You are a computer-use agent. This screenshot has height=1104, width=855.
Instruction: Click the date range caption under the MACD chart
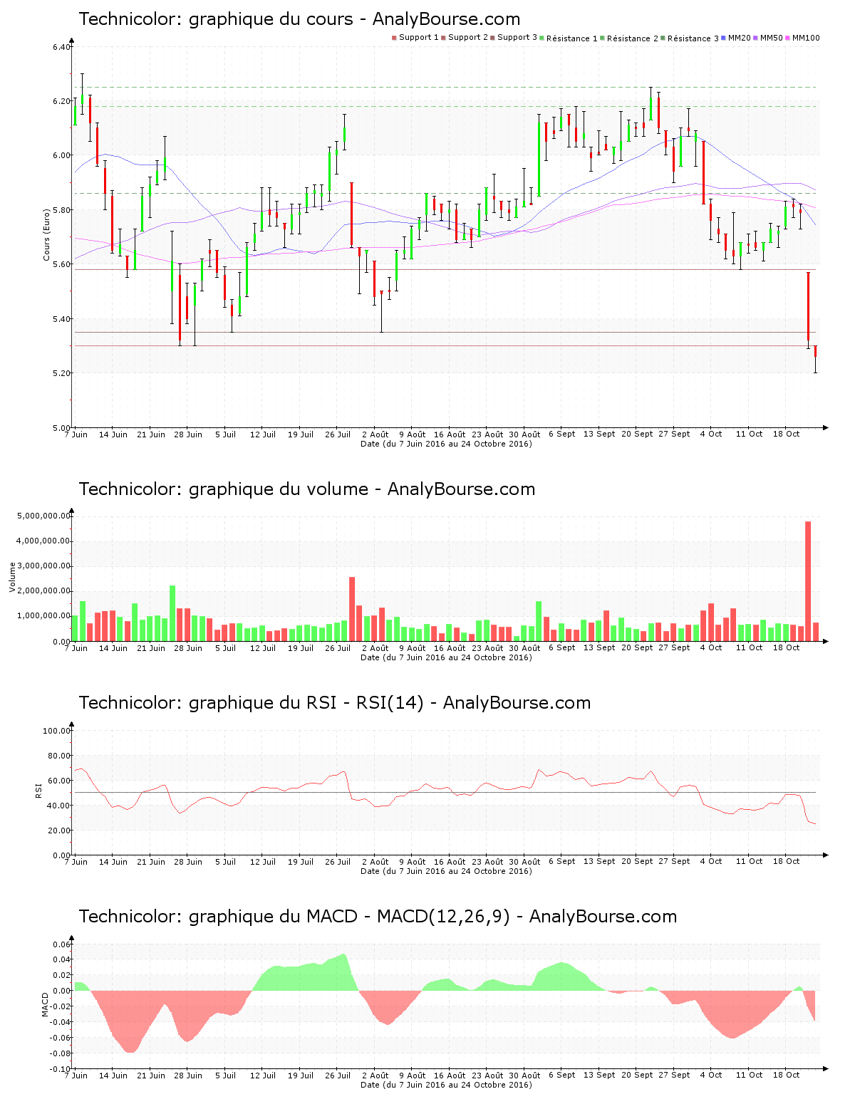click(446, 1085)
